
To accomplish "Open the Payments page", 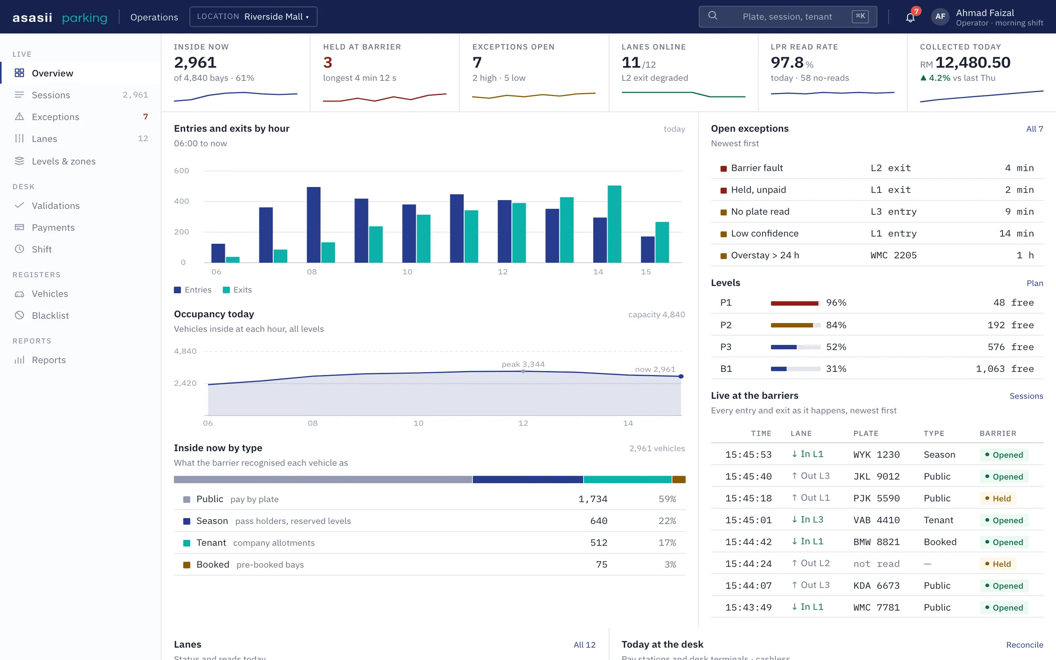I will coord(81,227).
